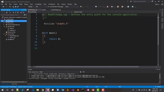
Task: Expand the References node
Action: [x=4, y=23]
